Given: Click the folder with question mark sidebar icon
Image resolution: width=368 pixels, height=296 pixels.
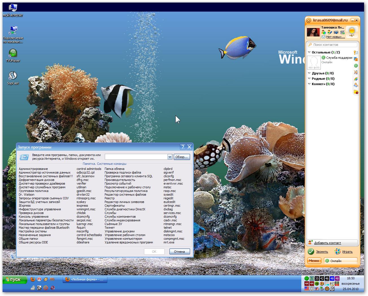Looking at the screenshot, I should (x=356, y=92).
